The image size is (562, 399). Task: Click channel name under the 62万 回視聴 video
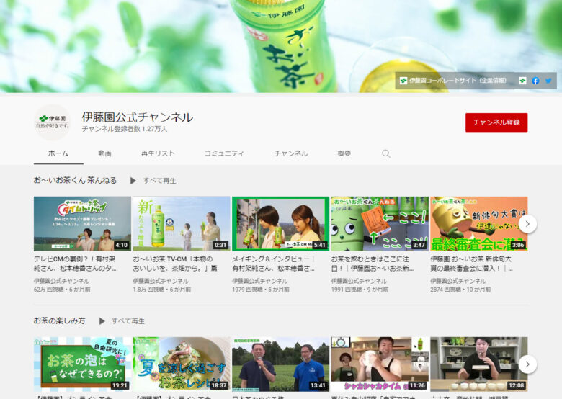click(62, 281)
